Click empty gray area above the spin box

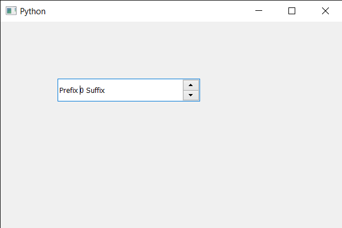point(128,51)
